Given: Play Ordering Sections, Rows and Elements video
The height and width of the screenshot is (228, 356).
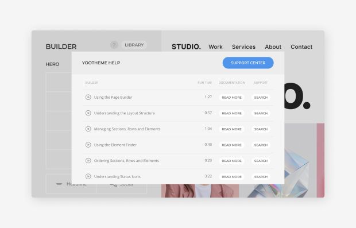Looking at the screenshot, I should click(88, 161).
